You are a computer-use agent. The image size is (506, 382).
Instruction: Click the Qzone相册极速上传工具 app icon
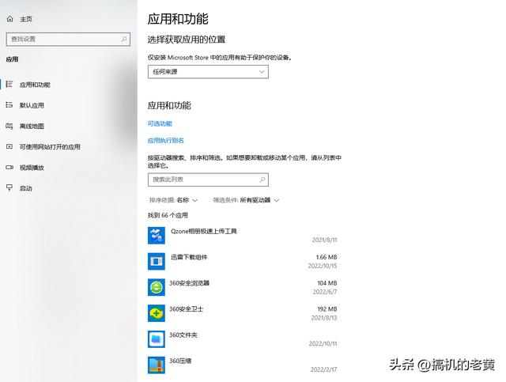pos(157,236)
